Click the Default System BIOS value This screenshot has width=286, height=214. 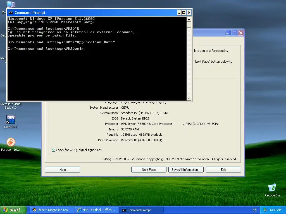pos(135,118)
